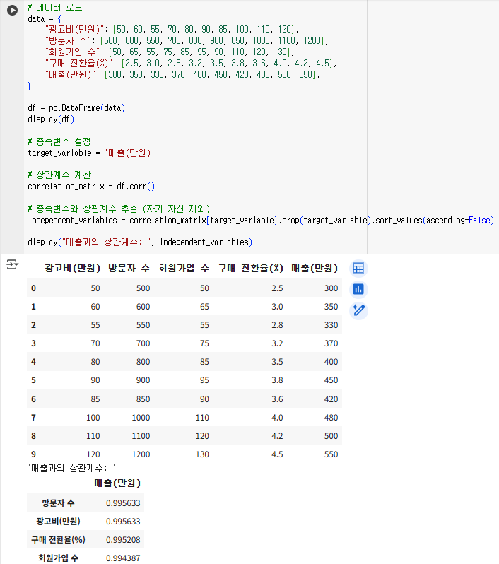Click row index 9 in the dataframe
Image resolution: width=499 pixels, height=564 pixels.
point(33,454)
